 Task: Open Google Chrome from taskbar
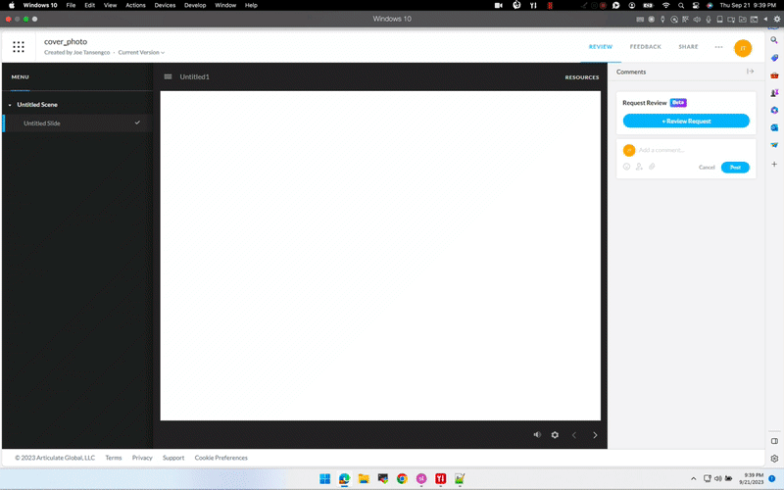(x=402, y=478)
